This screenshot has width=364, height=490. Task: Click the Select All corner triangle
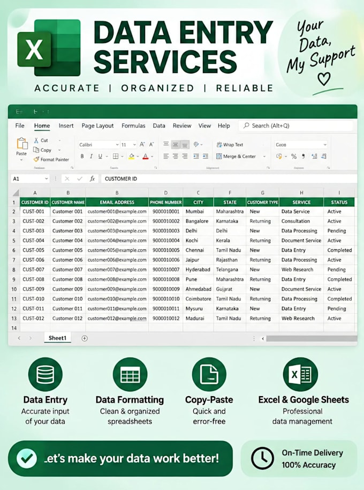[x=16, y=193]
